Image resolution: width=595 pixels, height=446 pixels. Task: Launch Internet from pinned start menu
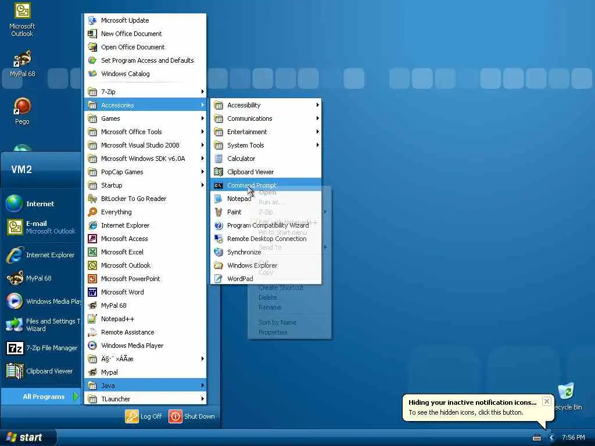[41, 204]
